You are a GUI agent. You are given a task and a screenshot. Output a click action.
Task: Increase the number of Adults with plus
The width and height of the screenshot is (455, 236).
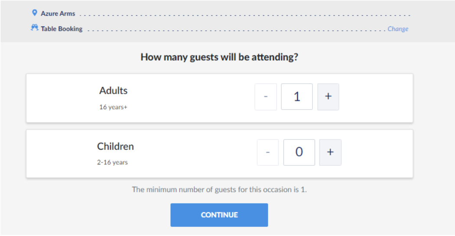point(328,97)
